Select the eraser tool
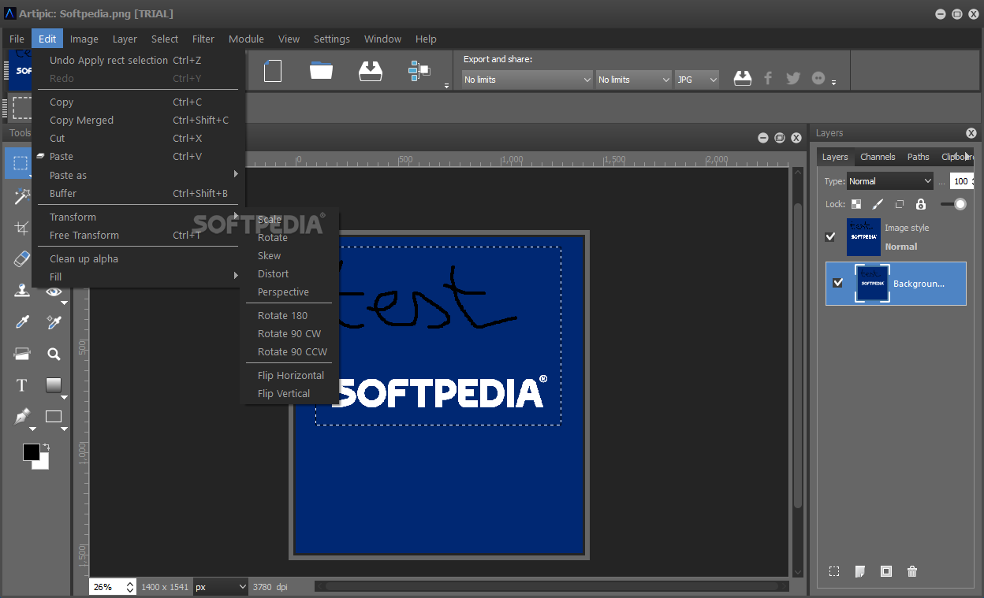The width and height of the screenshot is (984, 598). point(21,259)
